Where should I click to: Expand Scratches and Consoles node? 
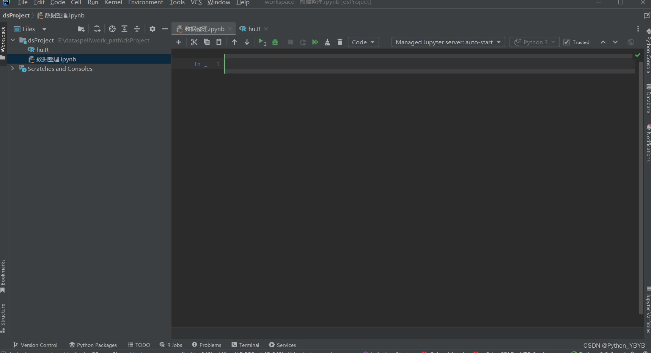pyautogui.click(x=13, y=69)
